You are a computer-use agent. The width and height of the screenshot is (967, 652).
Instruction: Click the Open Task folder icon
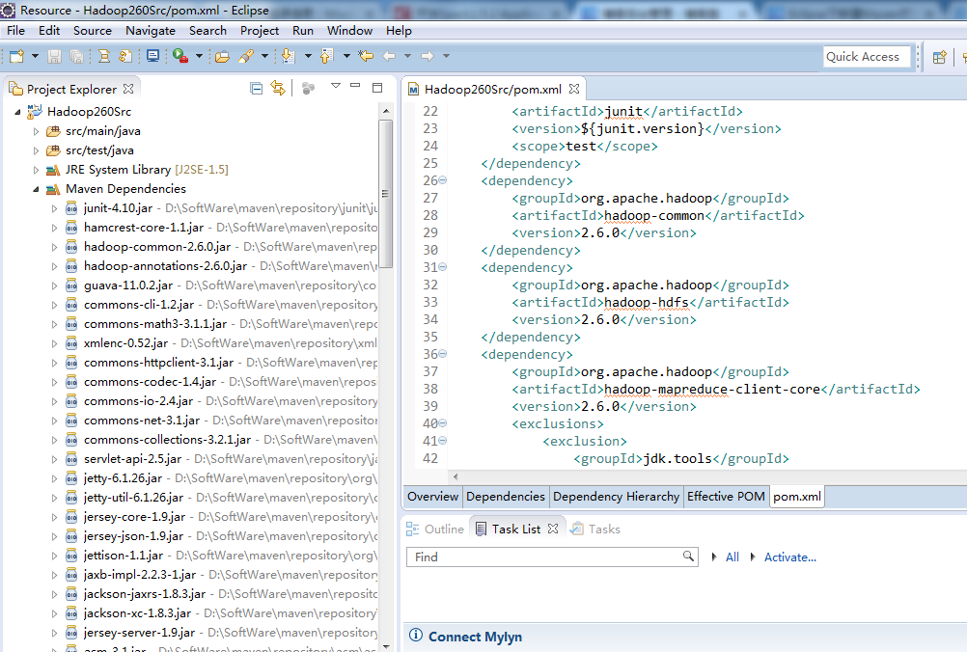pos(222,57)
